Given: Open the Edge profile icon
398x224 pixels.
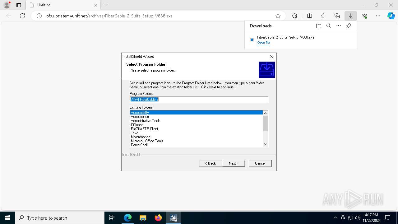Looking at the screenshot, I should coord(7,5).
